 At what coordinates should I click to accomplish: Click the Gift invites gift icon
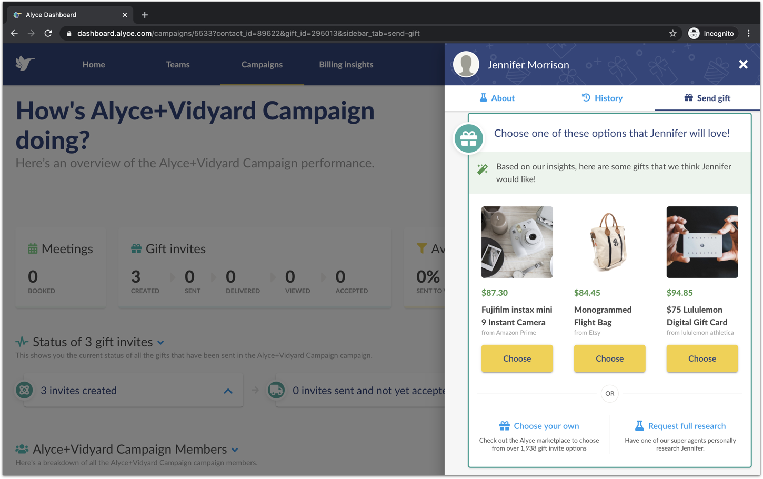pyautogui.click(x=136, y=248)
